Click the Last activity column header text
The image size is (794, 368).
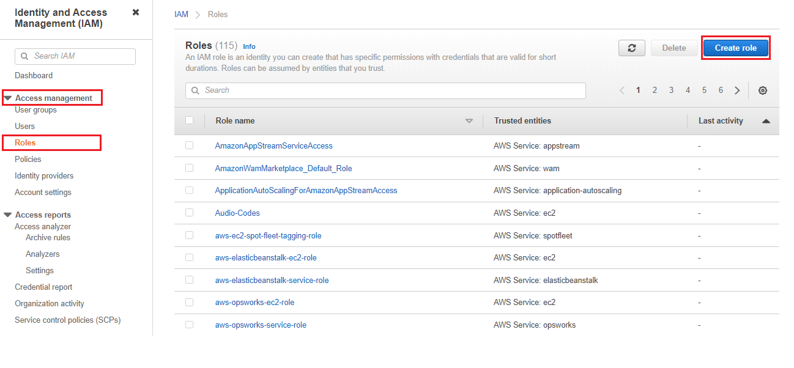point(721,121)
